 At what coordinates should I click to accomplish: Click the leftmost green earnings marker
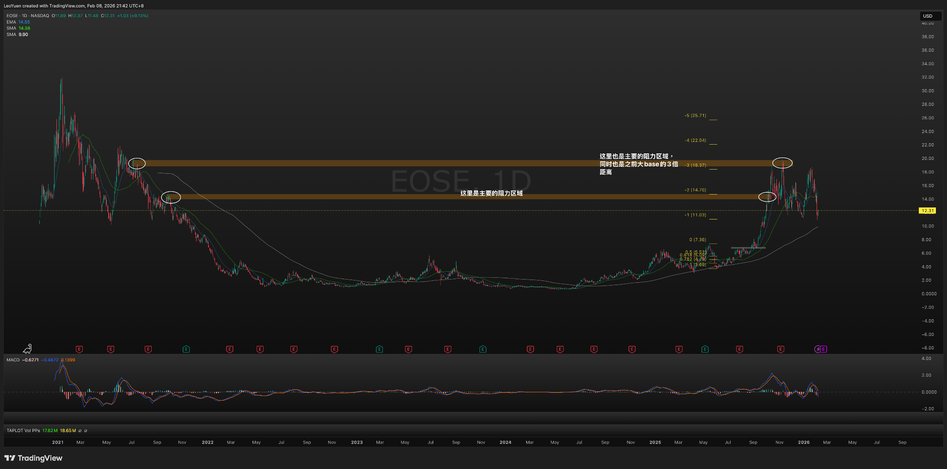[186, 349]
